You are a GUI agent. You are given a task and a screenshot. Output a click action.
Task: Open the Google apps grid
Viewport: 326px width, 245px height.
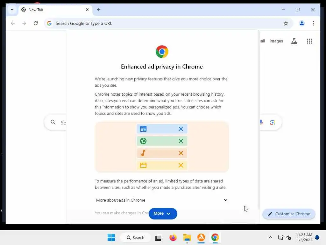(x=309, y=41)
